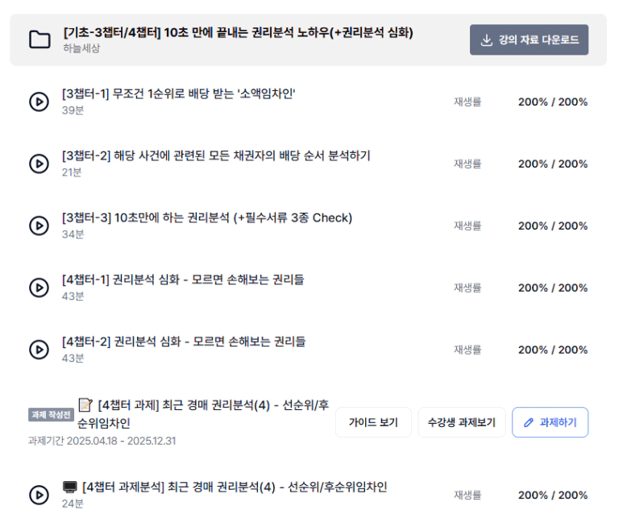Click the monitor icon beside 4챕터 과제분석
This screenshot has height=531, width=623.
(x=70, y=487)
